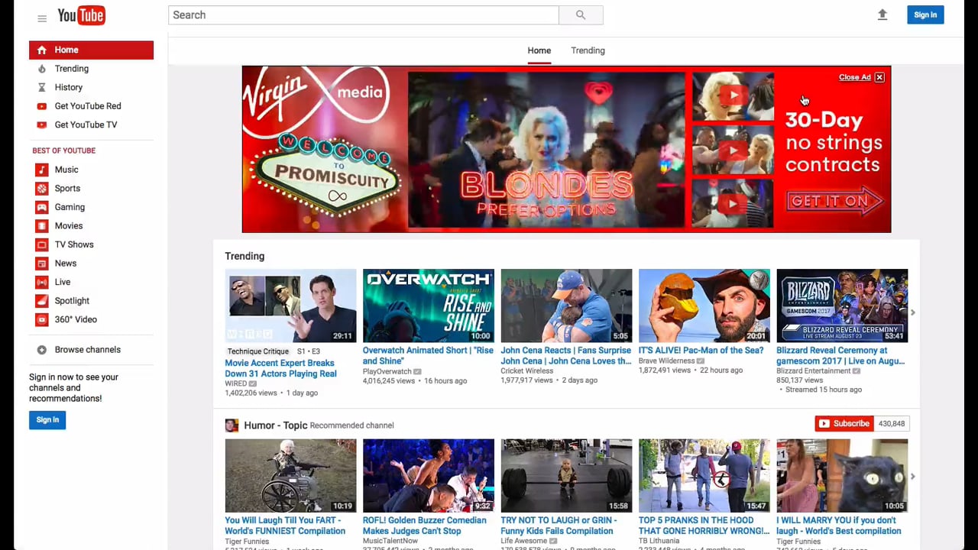Open Blizzard Reveal Ceremony thumbnail

(842, 306)
